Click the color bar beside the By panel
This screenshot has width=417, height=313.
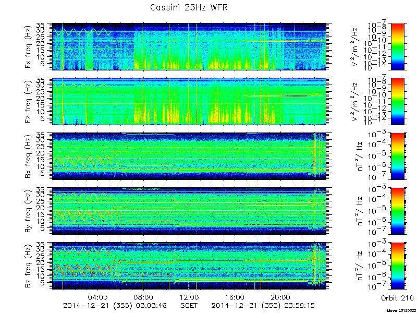pos(398,211)
